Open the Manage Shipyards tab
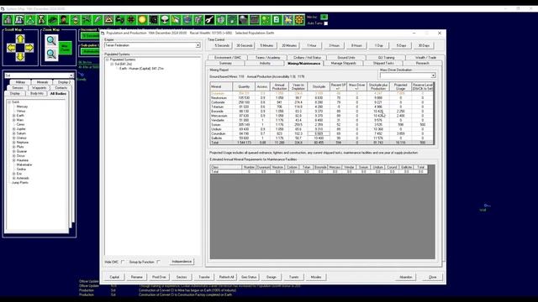 (x=344, y=64)
